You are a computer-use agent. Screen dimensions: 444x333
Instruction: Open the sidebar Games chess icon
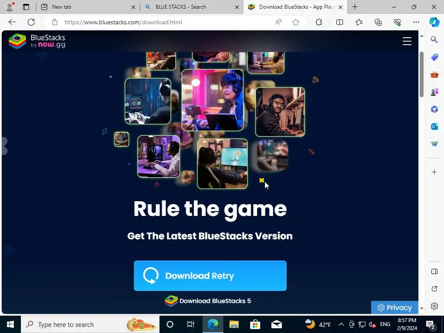pos(434,92)
